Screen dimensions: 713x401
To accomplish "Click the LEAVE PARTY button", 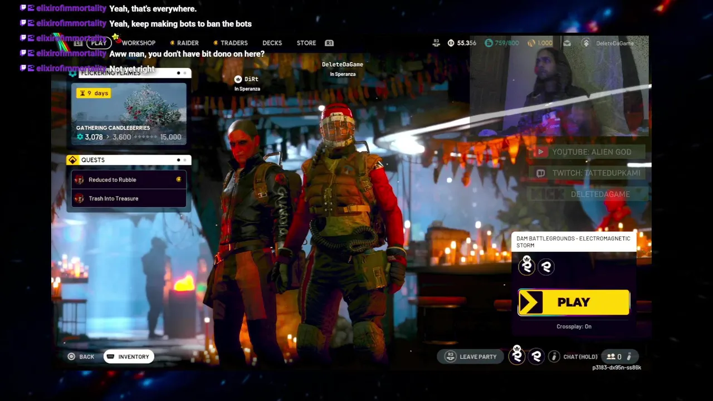I will pos(471,356).
